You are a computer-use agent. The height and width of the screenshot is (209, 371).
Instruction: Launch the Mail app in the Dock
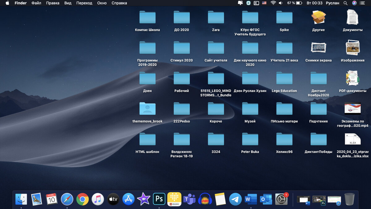(x=36, y=199)
